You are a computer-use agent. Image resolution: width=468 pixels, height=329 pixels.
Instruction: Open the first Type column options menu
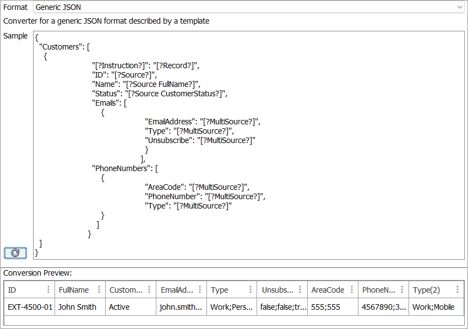coord(251,290)
